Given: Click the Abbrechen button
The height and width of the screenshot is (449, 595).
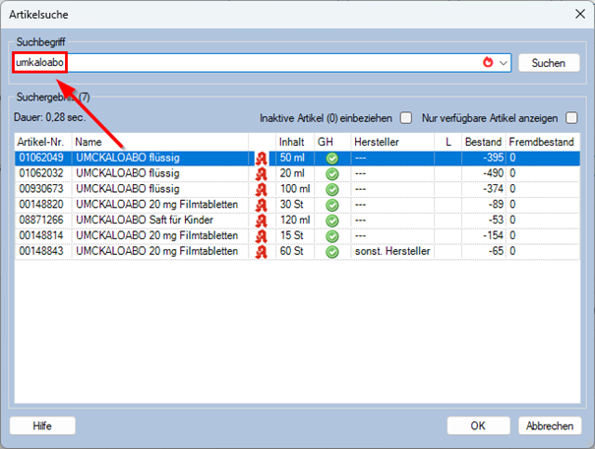Looking at the screenshot, I should (550, 425).
